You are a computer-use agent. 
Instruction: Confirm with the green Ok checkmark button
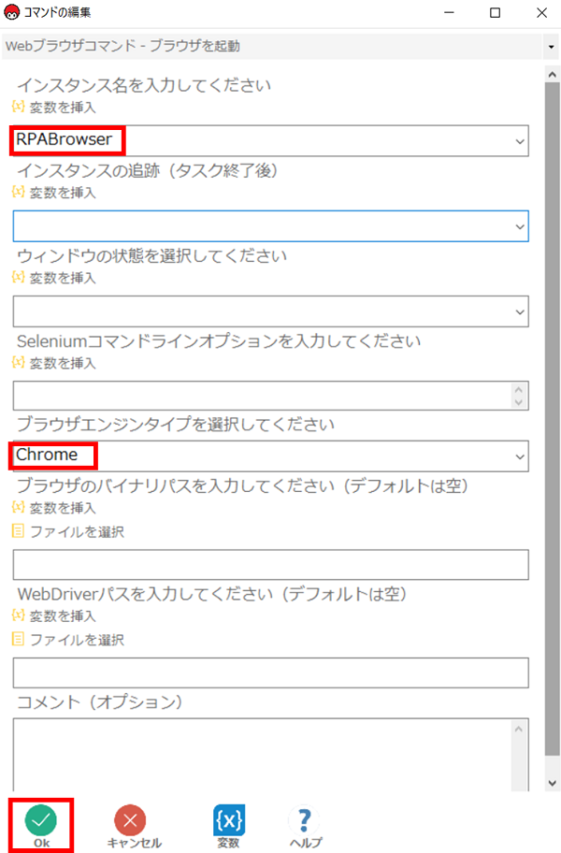click(41, 826)
